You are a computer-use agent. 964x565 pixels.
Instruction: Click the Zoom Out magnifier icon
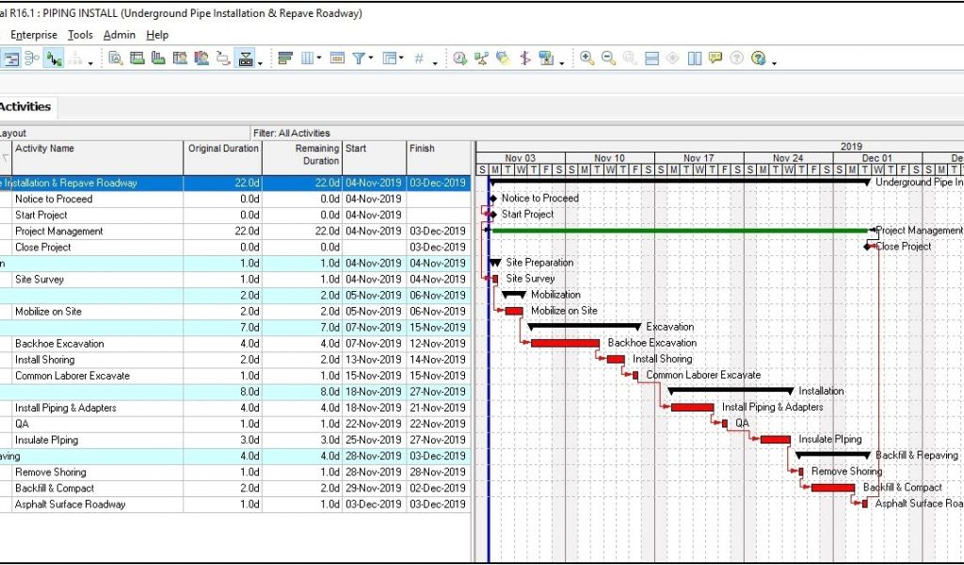[608, 58]
